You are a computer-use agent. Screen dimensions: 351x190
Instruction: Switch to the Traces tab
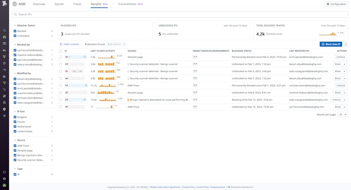(77, 4)
